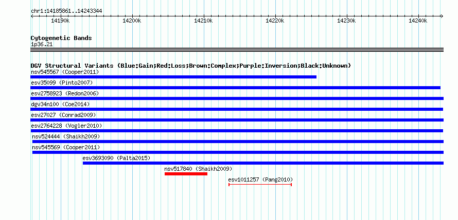Click the nsv524444 (Shaikh2009) label

(x=66, y=136)
